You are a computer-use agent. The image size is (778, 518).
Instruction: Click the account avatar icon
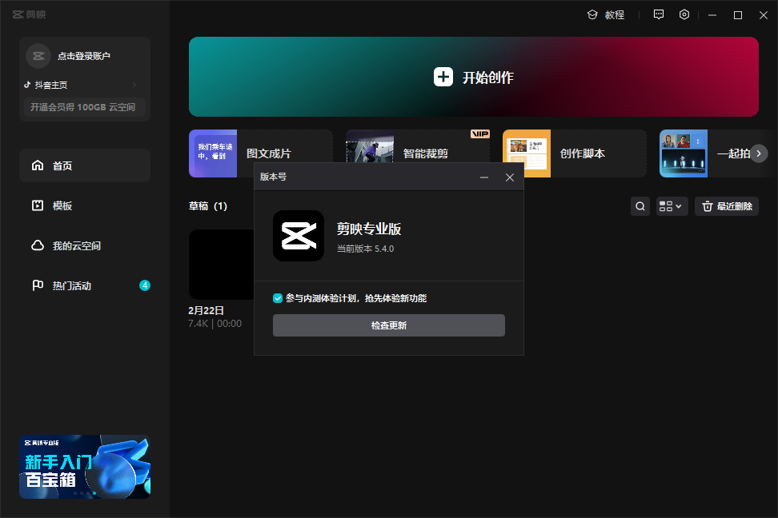tap(38, 56)
